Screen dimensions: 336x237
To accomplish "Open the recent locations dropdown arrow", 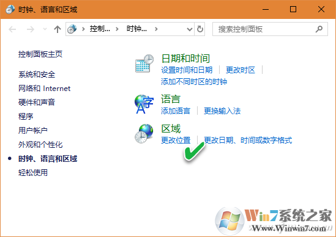I will tap(45, 29).
